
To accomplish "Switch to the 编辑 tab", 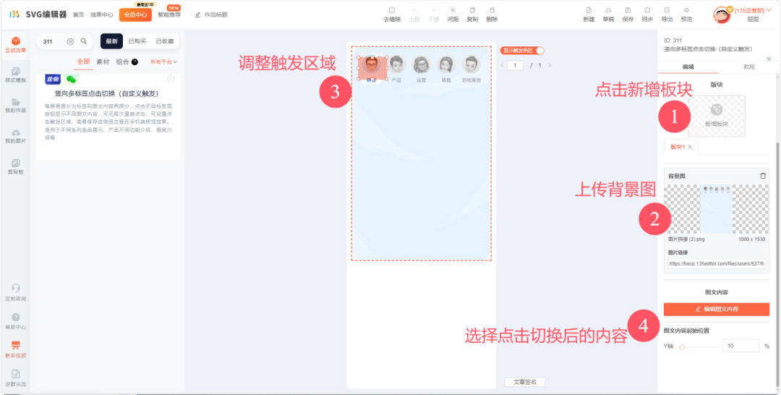I will tap(688, 67).
